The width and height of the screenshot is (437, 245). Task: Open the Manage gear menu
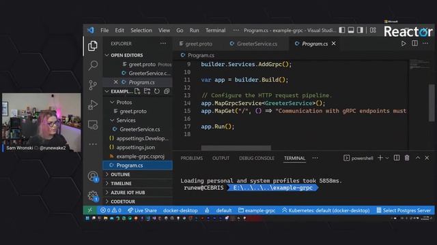93,196
